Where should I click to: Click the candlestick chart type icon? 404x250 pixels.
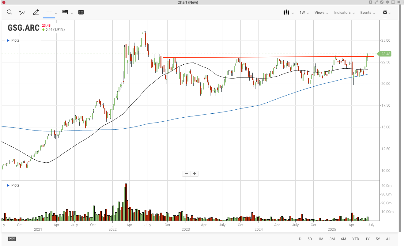click(286, 13)
